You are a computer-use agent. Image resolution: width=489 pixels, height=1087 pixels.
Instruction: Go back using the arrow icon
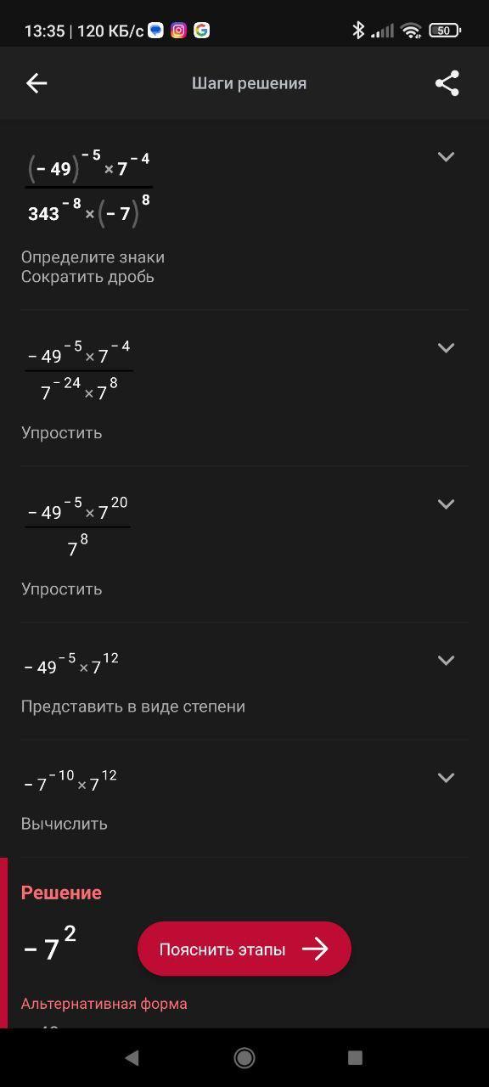pos(37,83)
